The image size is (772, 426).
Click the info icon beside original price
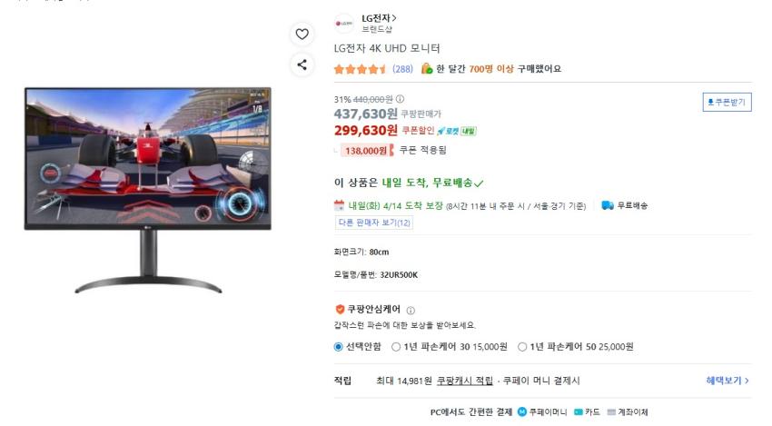pyautogui.click(x=400, y=99)
